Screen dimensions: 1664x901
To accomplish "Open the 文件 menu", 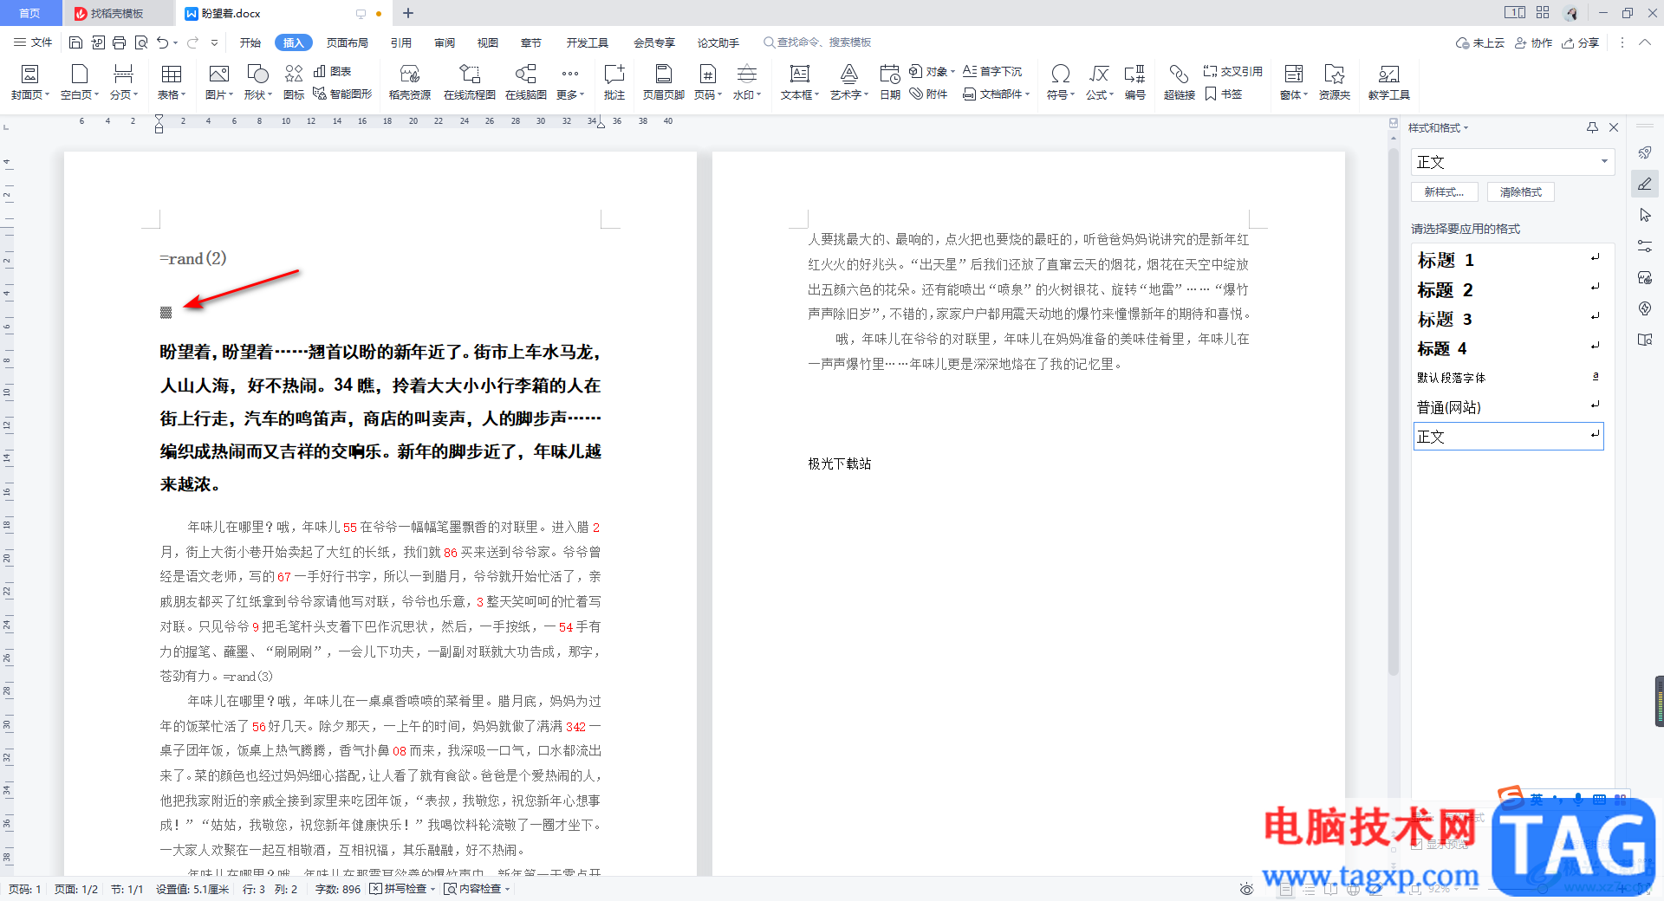I will pos(33,42).
